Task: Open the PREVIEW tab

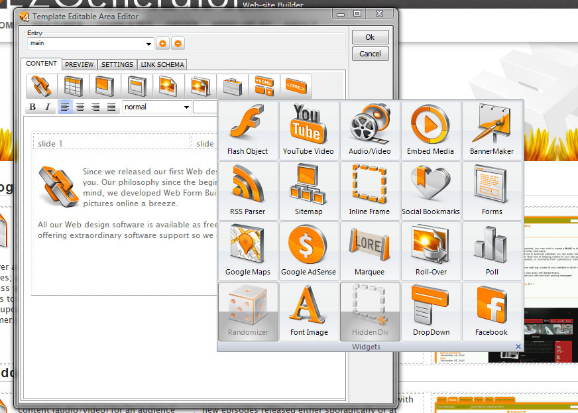Action: coord(80,64)
